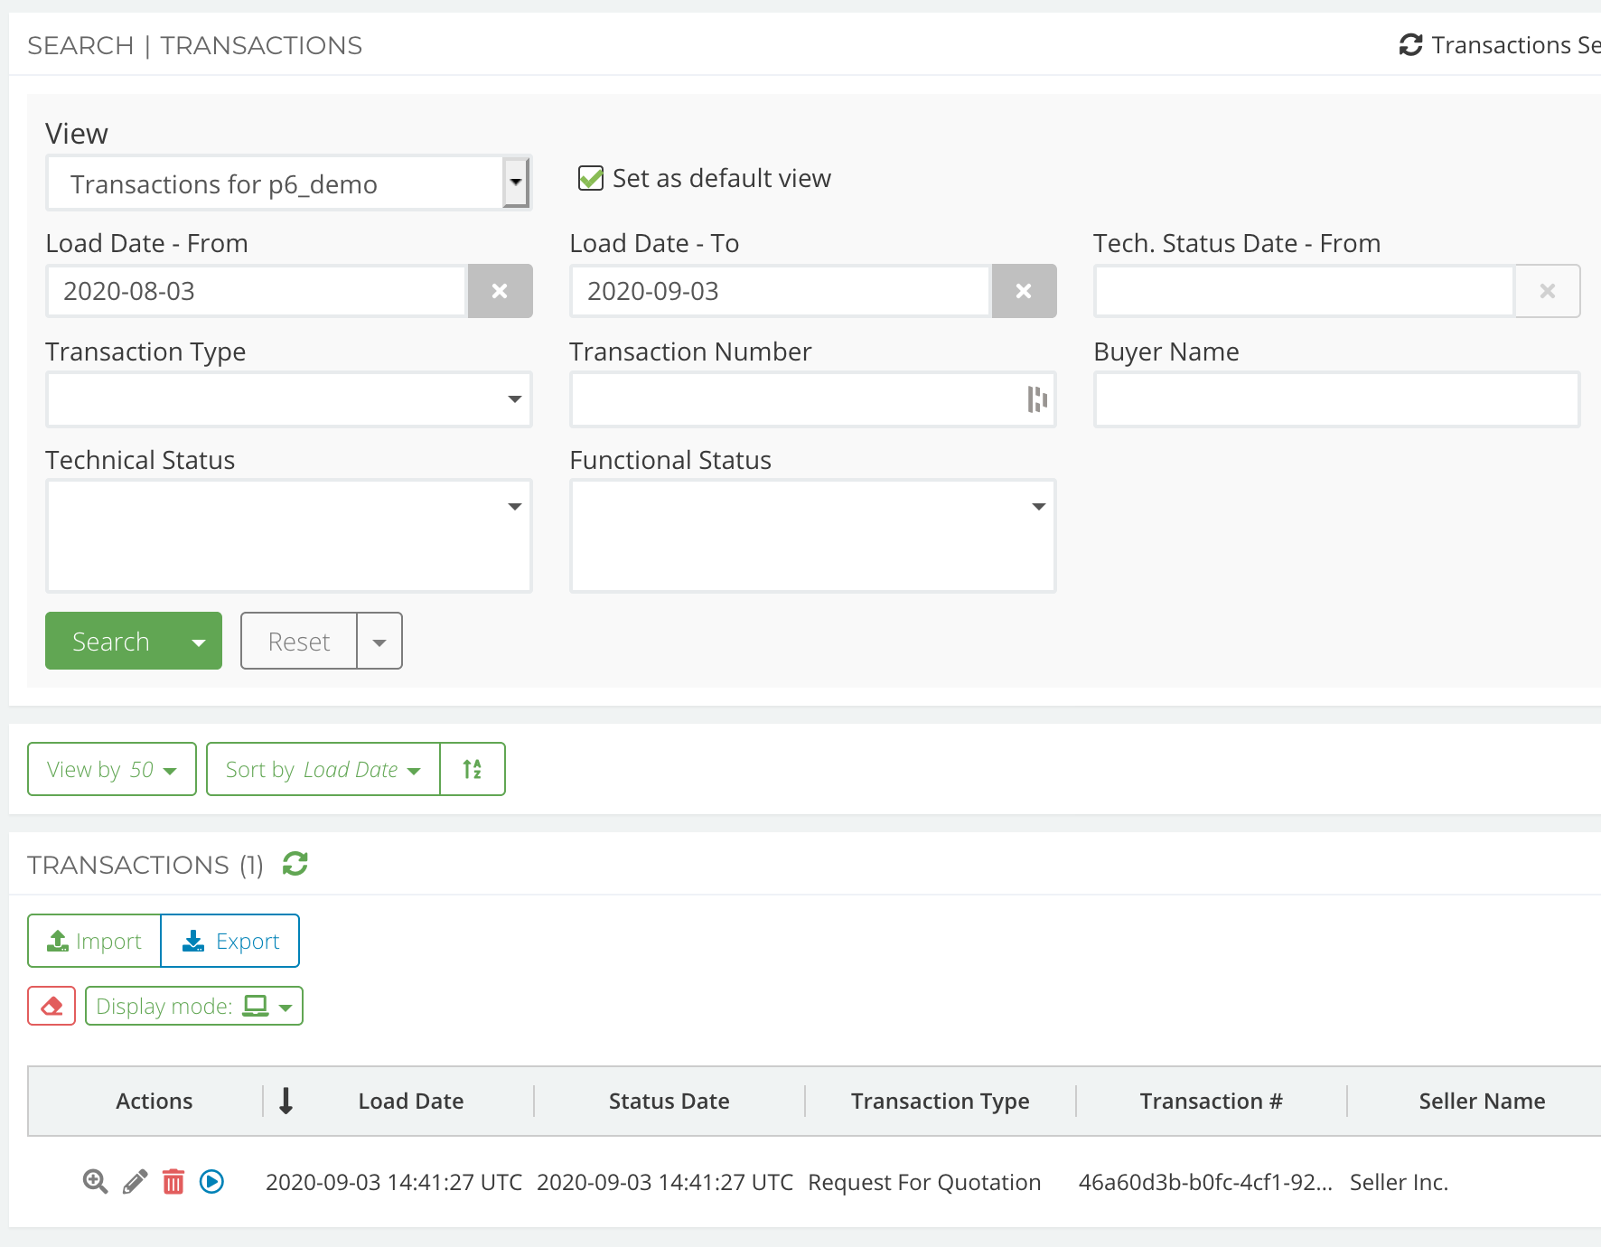1601x1247 pixels.
Task: Click the Transactions Search refresh icon
Action: tap(1410, 44)
